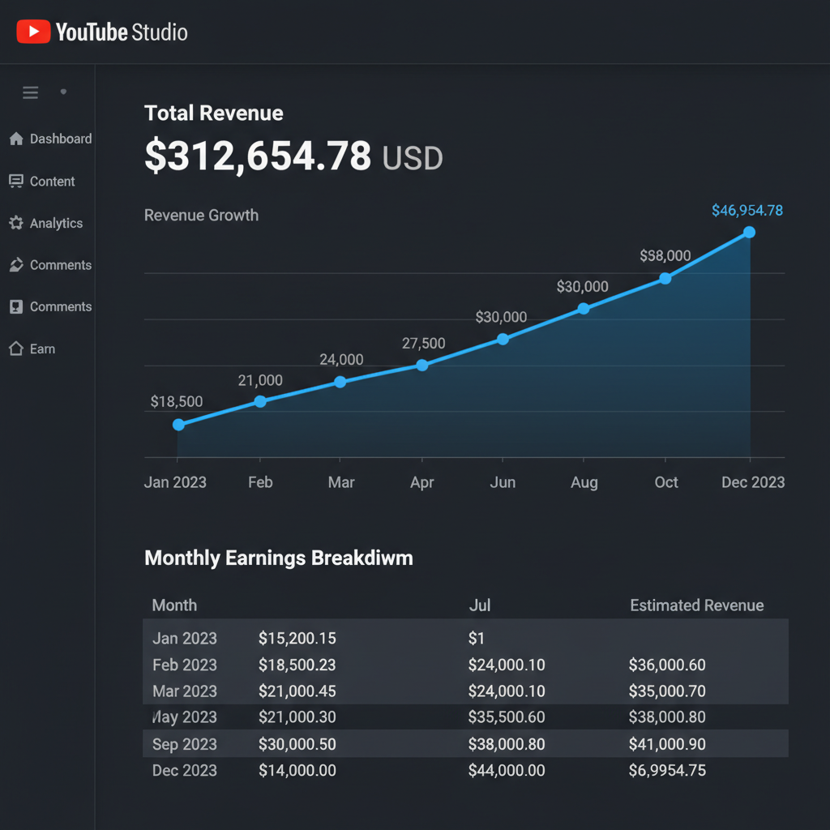This screenshot has height=830, width=830.
Task: Select the Sep 2023 table row
Action: tap(465, 744)
